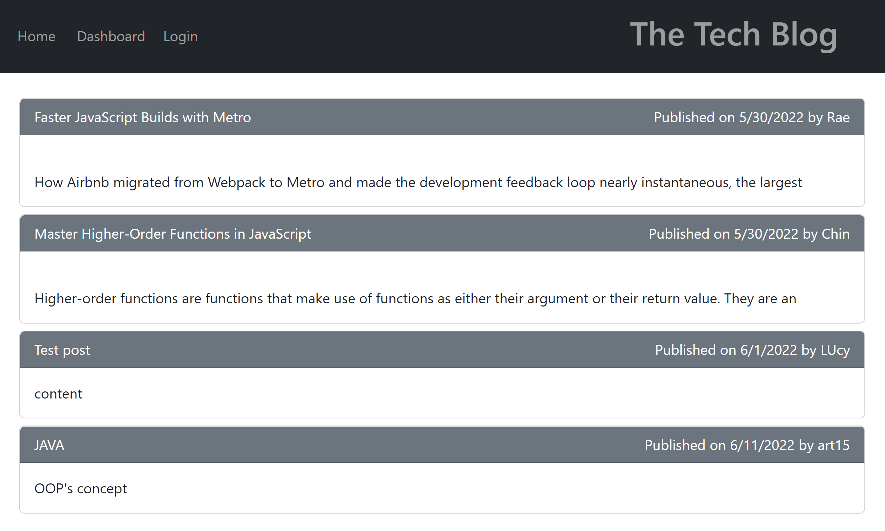Click the Home navigation link
Screen dimensions: 885x531
click(36, 36)
